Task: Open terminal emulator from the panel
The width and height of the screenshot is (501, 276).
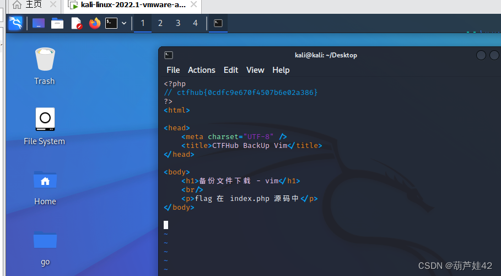Action: click(x=111, y=23)
